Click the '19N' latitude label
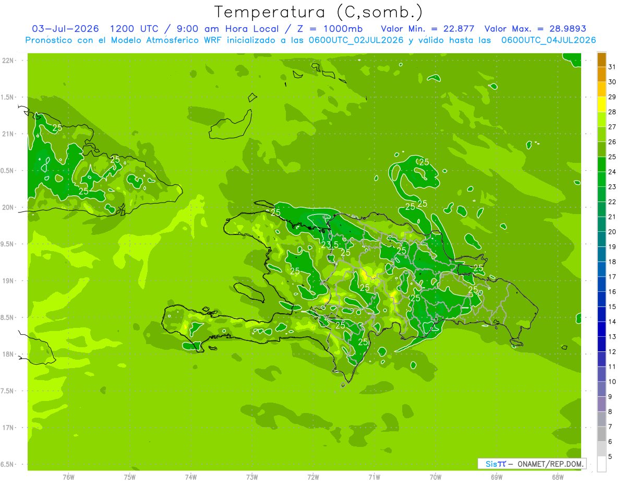 pyautogui.click(x=7, y=281)
